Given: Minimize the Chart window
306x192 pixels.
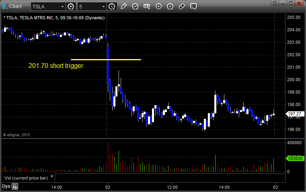Looking at the screenshot, I should point(283,3).
